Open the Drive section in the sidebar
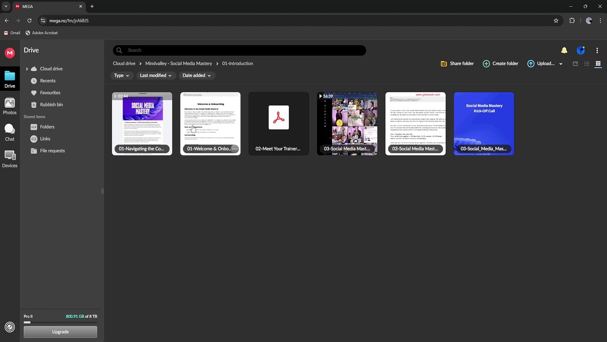The height and width of the screenshot is (342, 607). pos(9,79)
